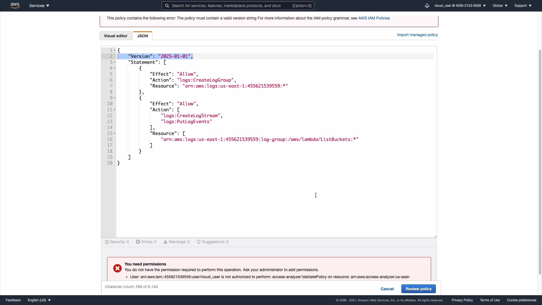Open the Services dropdown menu
The image size is (542, 305).
(x=39, y=6)
